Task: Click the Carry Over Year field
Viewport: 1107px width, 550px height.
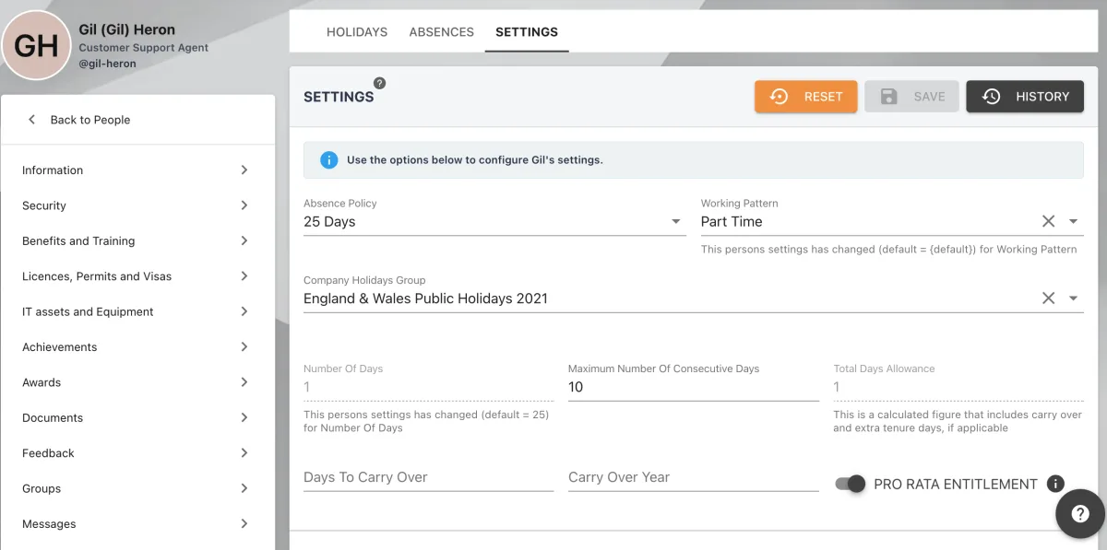Action: [693, 478]
